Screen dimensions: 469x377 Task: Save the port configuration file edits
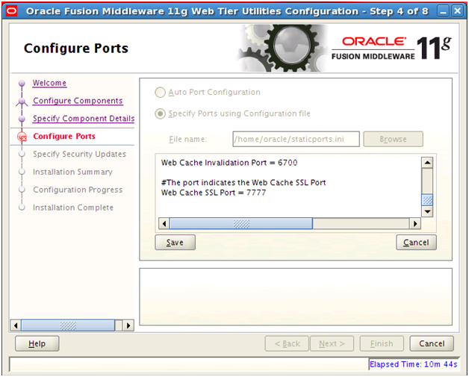coord(175,242)
